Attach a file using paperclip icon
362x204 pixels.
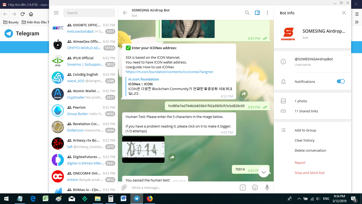124,188
